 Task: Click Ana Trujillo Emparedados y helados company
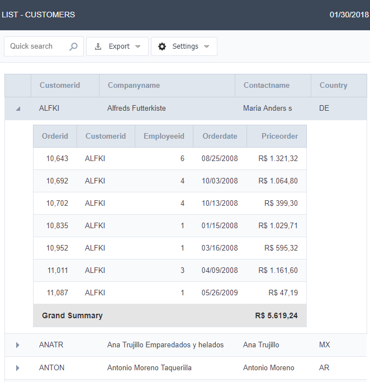[165, 345]
